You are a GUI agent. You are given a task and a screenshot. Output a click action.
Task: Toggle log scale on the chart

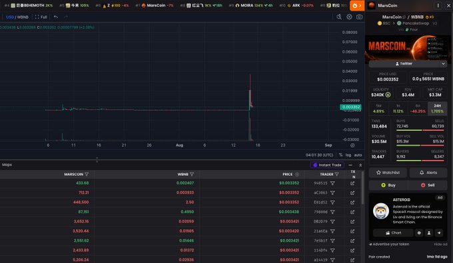(x=348, y=155)
